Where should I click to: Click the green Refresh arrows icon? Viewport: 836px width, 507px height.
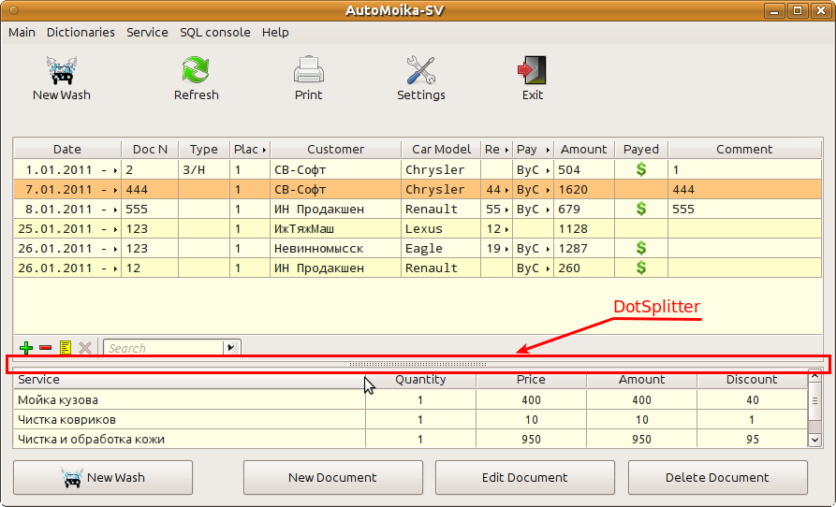coord(196,71)
